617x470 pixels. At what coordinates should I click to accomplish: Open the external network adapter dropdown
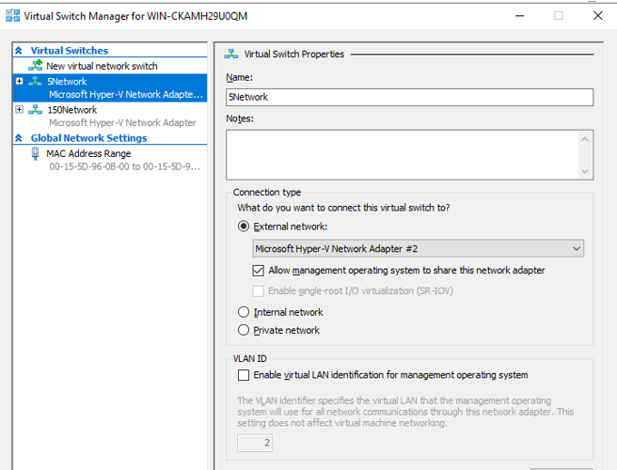(419, 248)
